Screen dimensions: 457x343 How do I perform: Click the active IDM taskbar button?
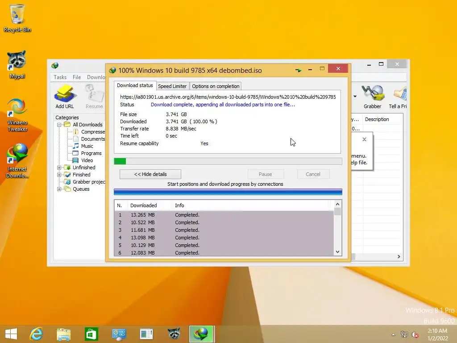(x=202, y=334)
